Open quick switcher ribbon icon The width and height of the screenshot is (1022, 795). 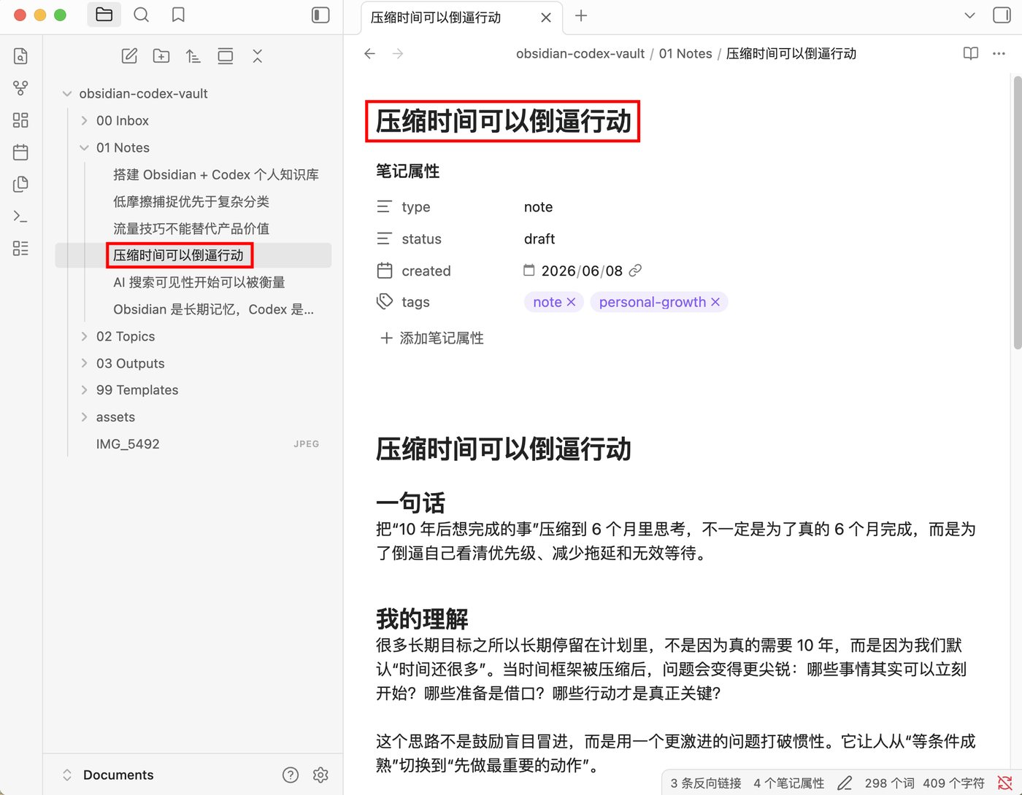(x=20, y=56)
